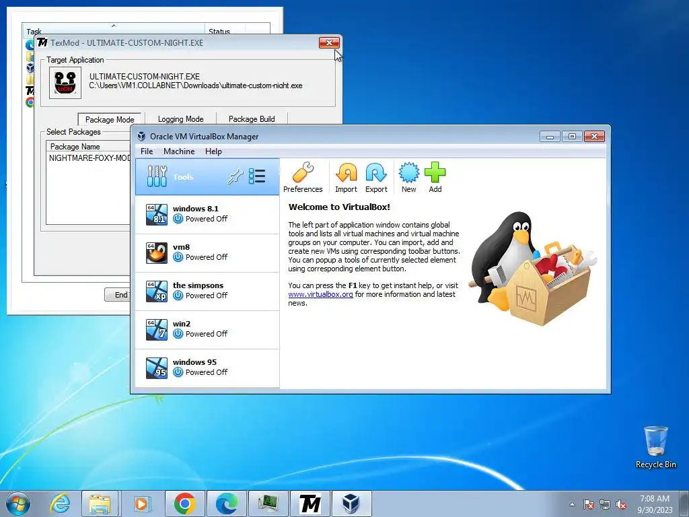Click the Package Name column header
The height and width of the screenshot is (517, 689).
click(x=88, y=146)
